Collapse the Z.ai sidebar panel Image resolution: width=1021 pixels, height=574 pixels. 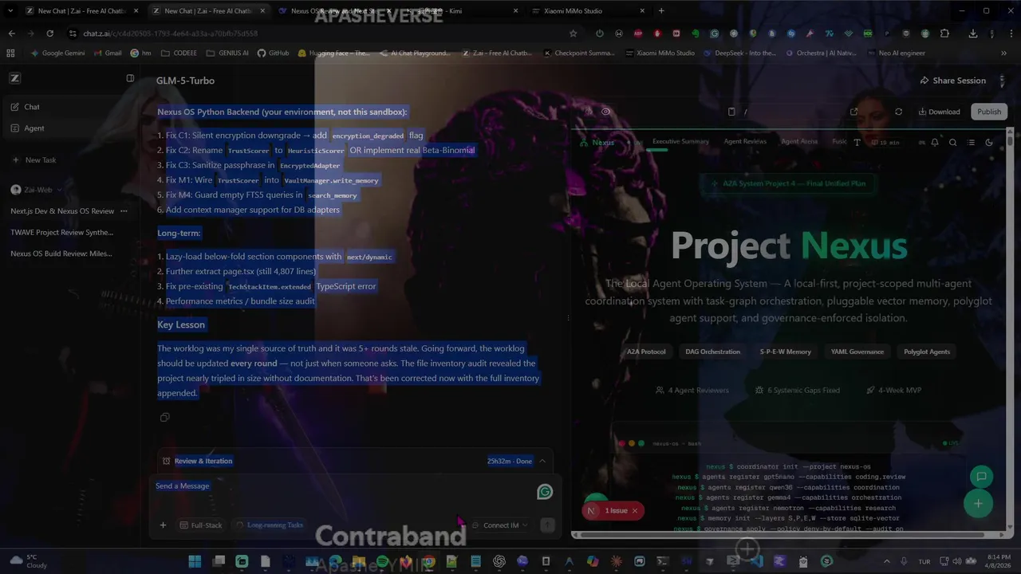pyautogui.click(x=130, y=78)
